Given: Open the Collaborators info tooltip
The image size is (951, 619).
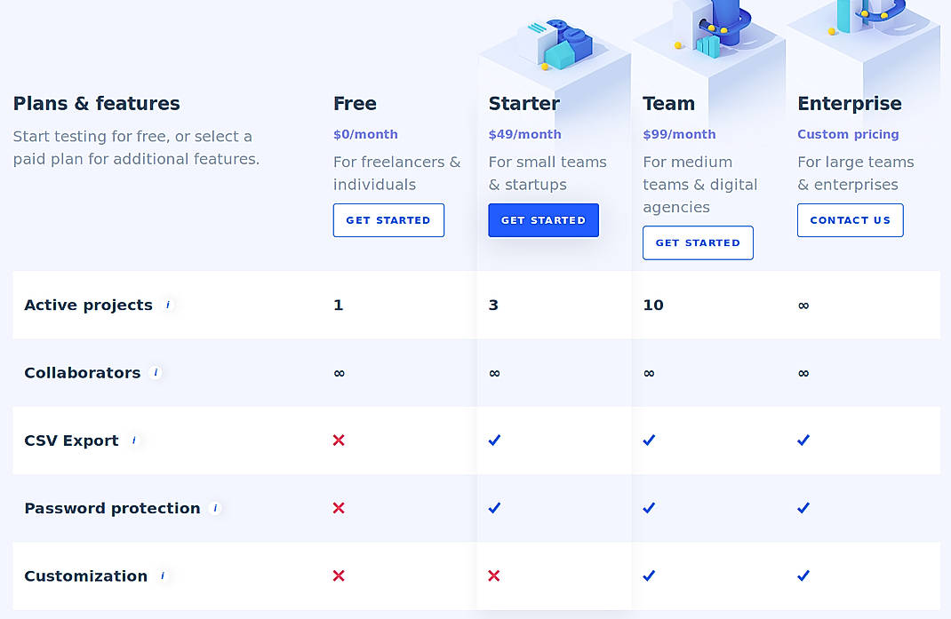Looking at the screenshot, I should [x=156, y=372].
